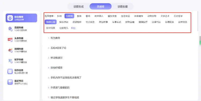Click the 最近节日 icon
This screenshot has width=201, height=101.
(10, 82)
